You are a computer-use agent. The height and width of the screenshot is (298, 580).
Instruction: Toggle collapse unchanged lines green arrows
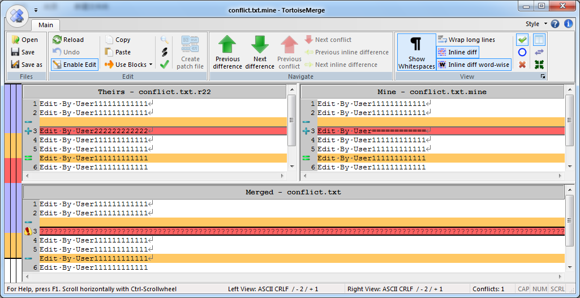[x=539, y=65]
